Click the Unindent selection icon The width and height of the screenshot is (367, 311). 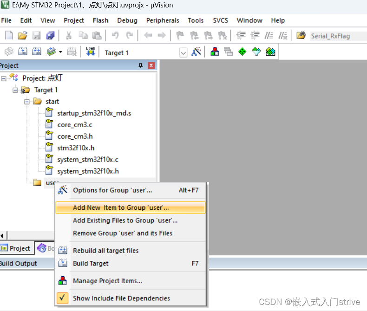point(255,36)
